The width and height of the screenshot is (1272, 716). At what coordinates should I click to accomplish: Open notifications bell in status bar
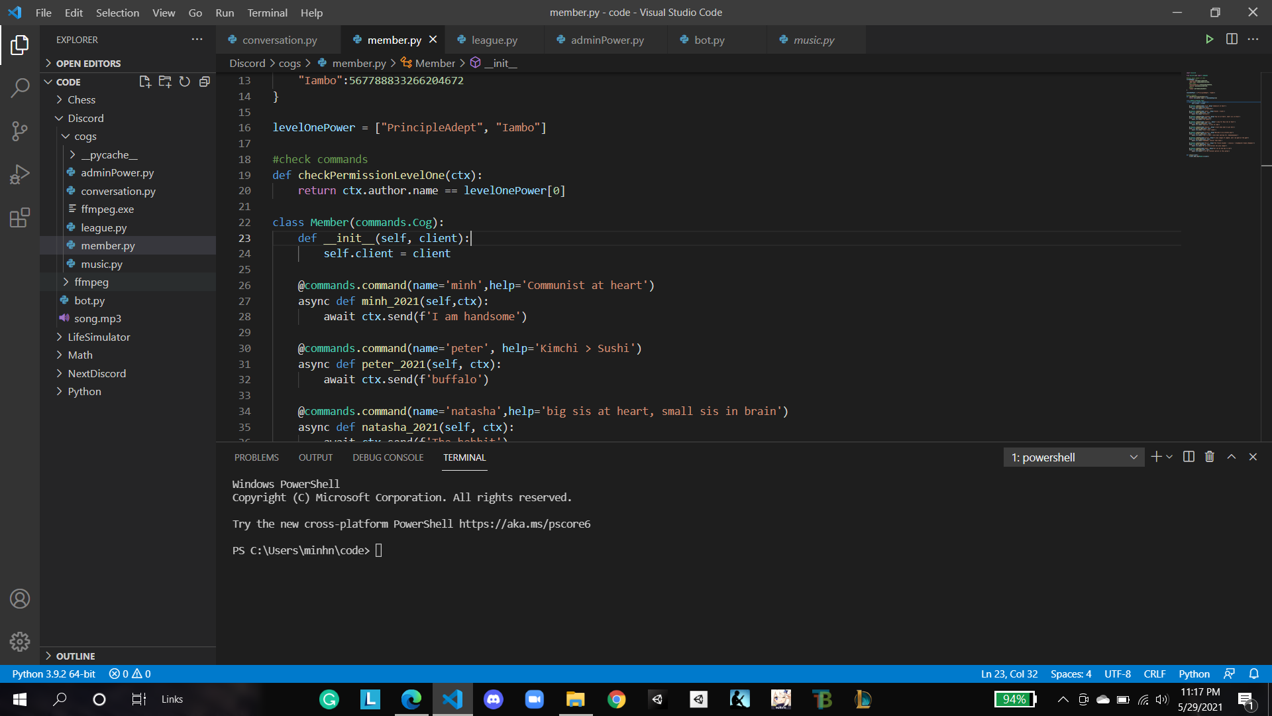coord(1254,674)
